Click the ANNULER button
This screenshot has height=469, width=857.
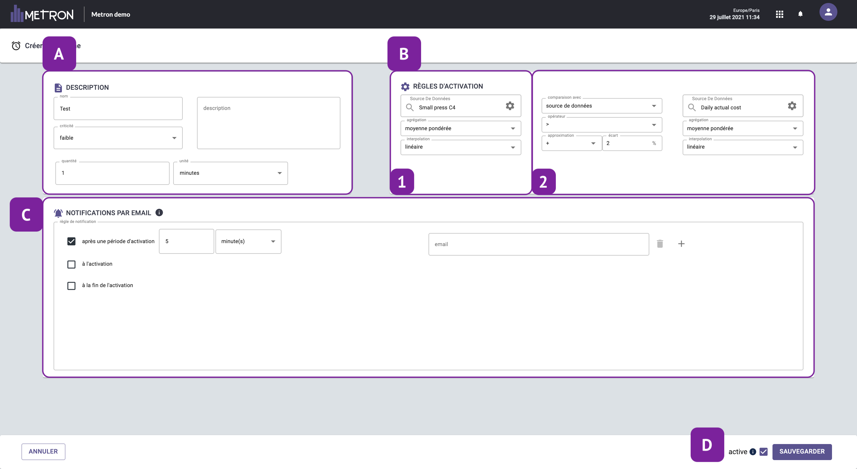43,452
